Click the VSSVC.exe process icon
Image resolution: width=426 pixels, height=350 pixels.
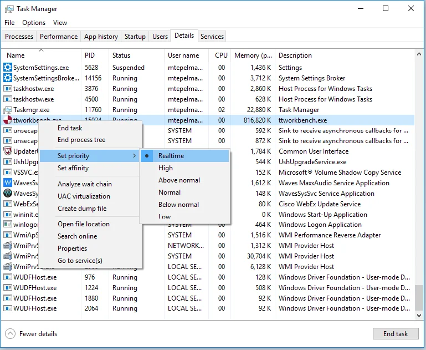(x=8, y=172)
